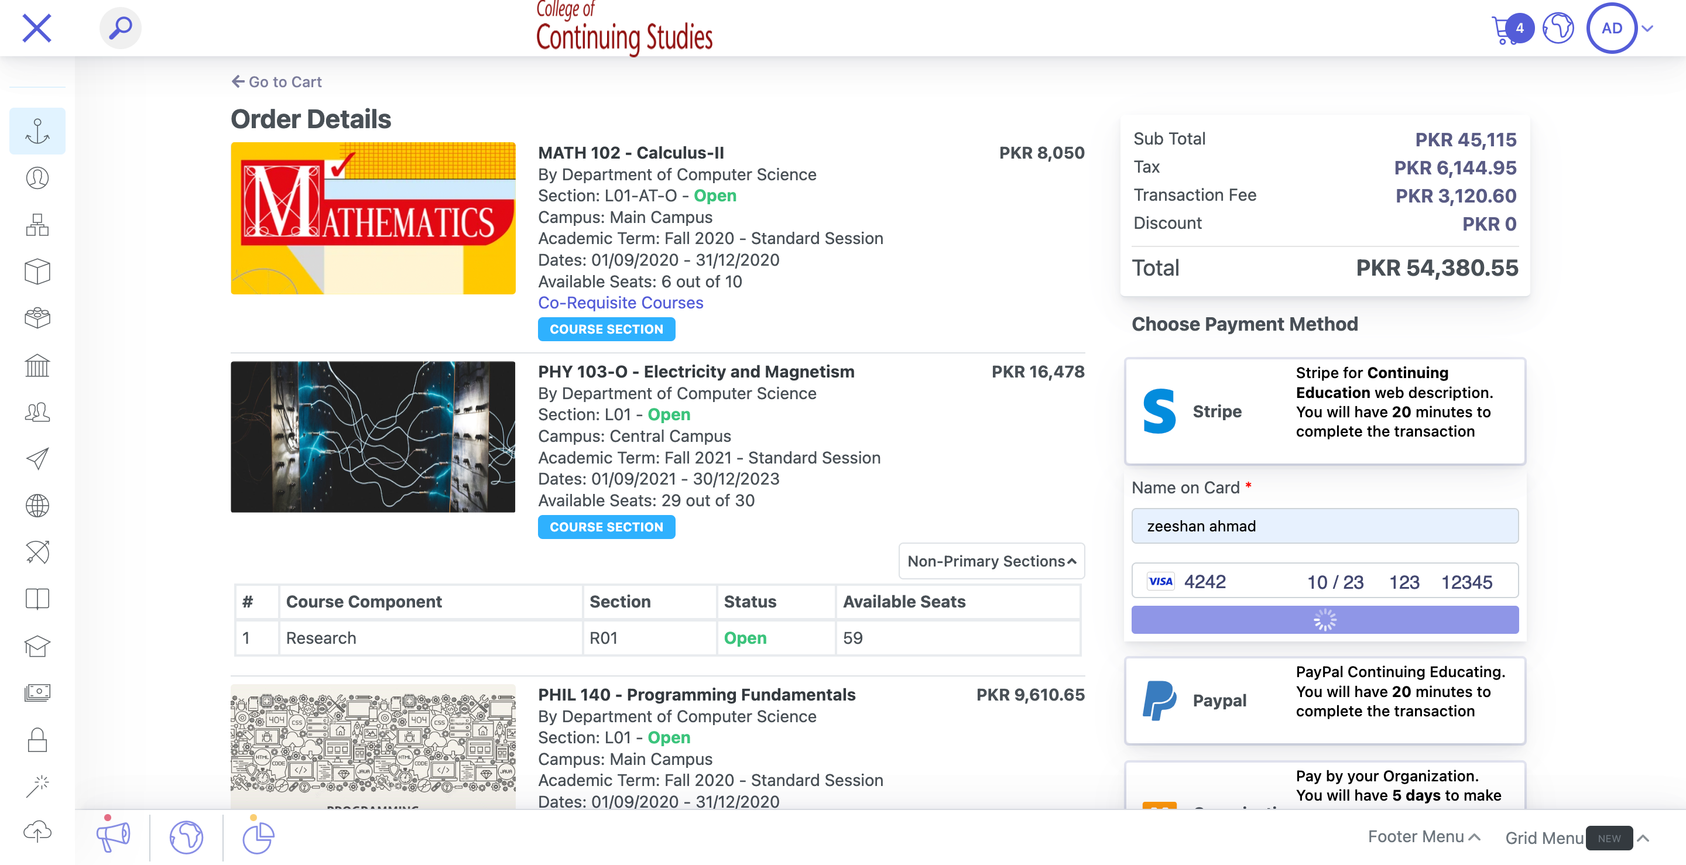Click PHY 103-O Electricity and Magnetism title
The width and height of the screenshot is (1686, 865).
pos(695,372)
